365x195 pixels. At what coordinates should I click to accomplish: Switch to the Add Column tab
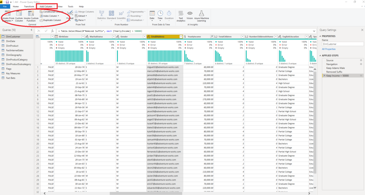(46, 6)
